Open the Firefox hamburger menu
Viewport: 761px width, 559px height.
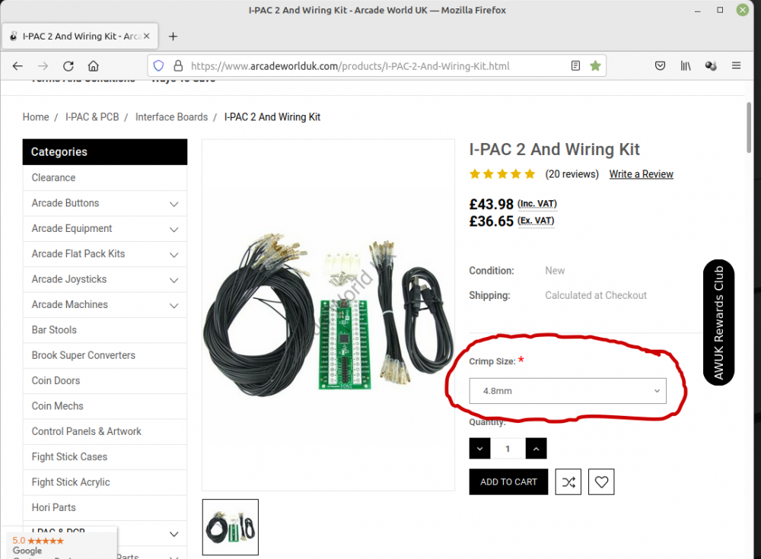(736, 65)
